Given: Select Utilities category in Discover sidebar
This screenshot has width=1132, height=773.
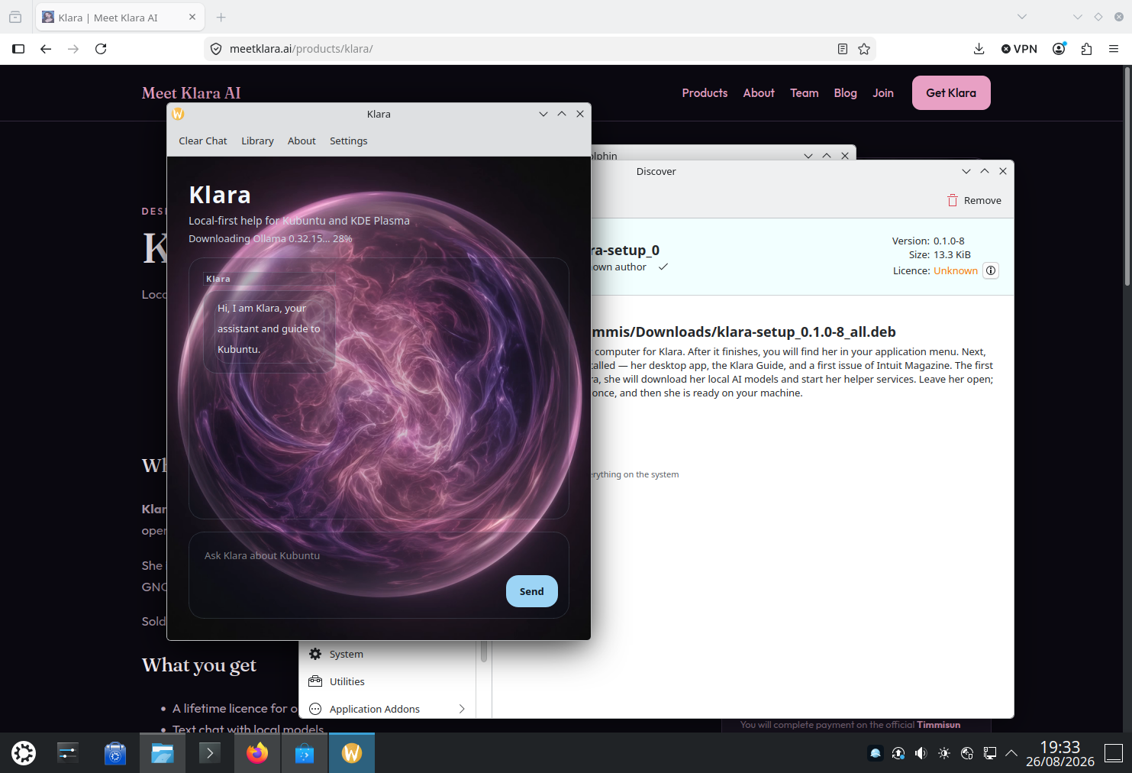Looking at the screenshot, I should click(x=389, y=681).
